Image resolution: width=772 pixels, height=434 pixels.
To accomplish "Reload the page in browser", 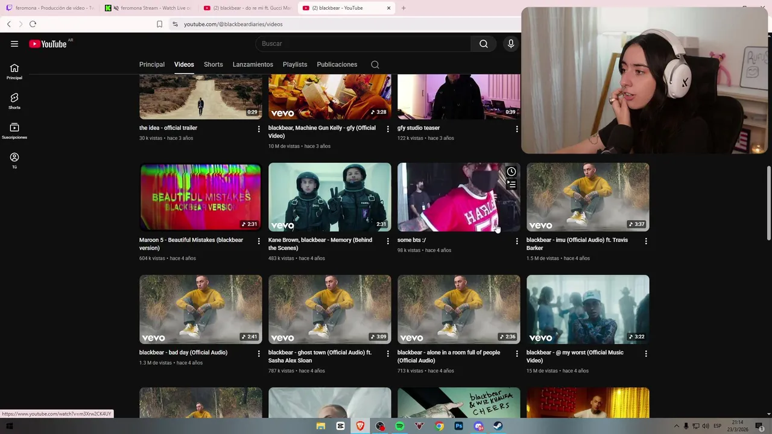I will tap(33, 24).
